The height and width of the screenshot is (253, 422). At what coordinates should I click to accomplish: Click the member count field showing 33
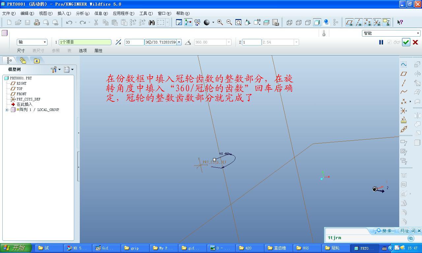[134, 42]
